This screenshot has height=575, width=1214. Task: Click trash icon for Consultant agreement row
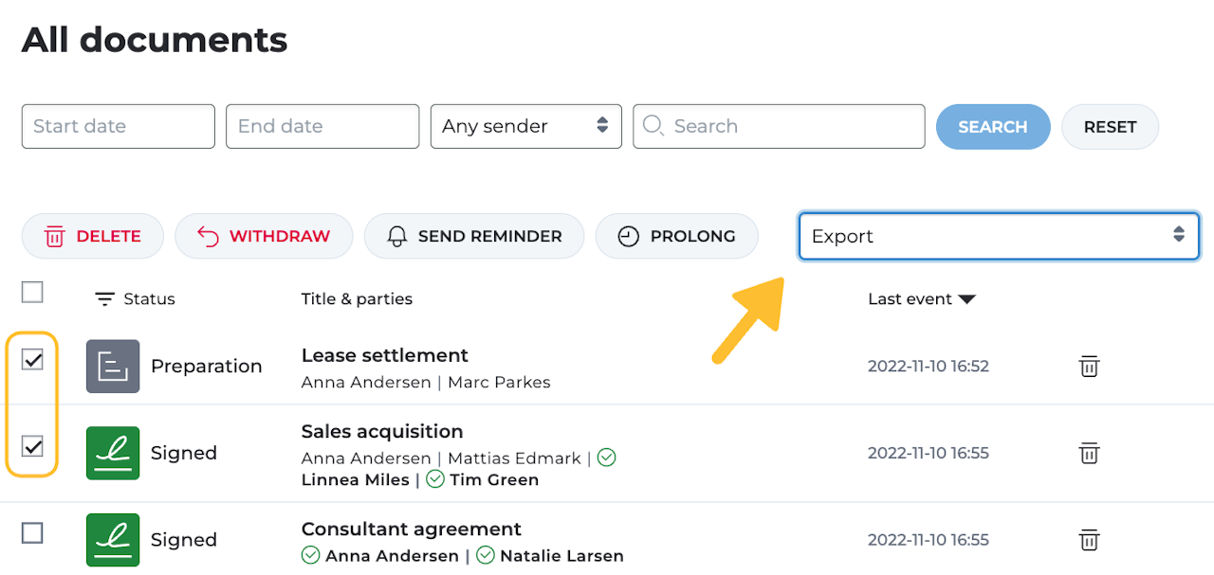pyautogui.click(x=1089, y=540)
